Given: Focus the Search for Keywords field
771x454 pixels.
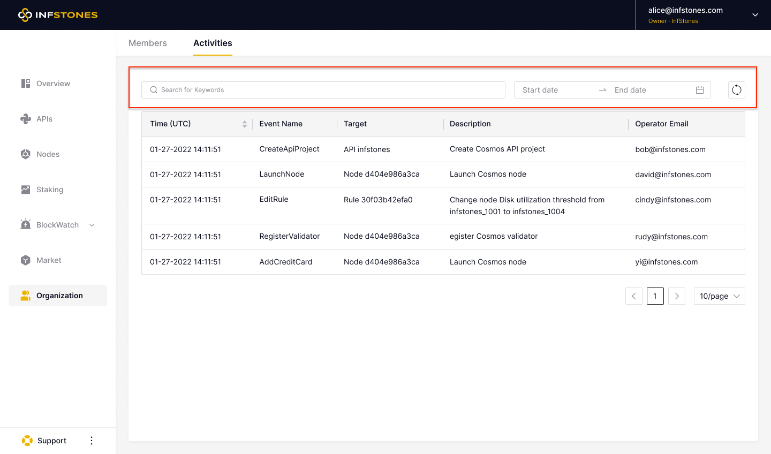Looking at the screenshot, I should coord(323,90).
